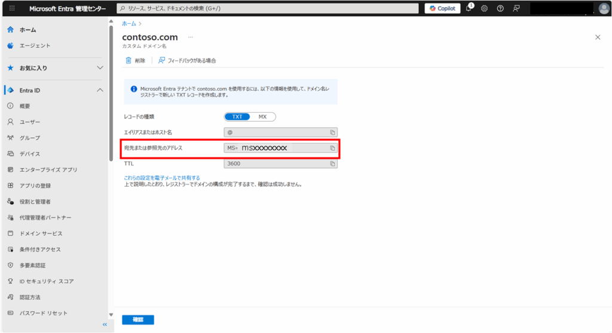Viewport: 612px width, 333px height.
Task: Click the feedback person icon in header
Action: coord(516,8)
